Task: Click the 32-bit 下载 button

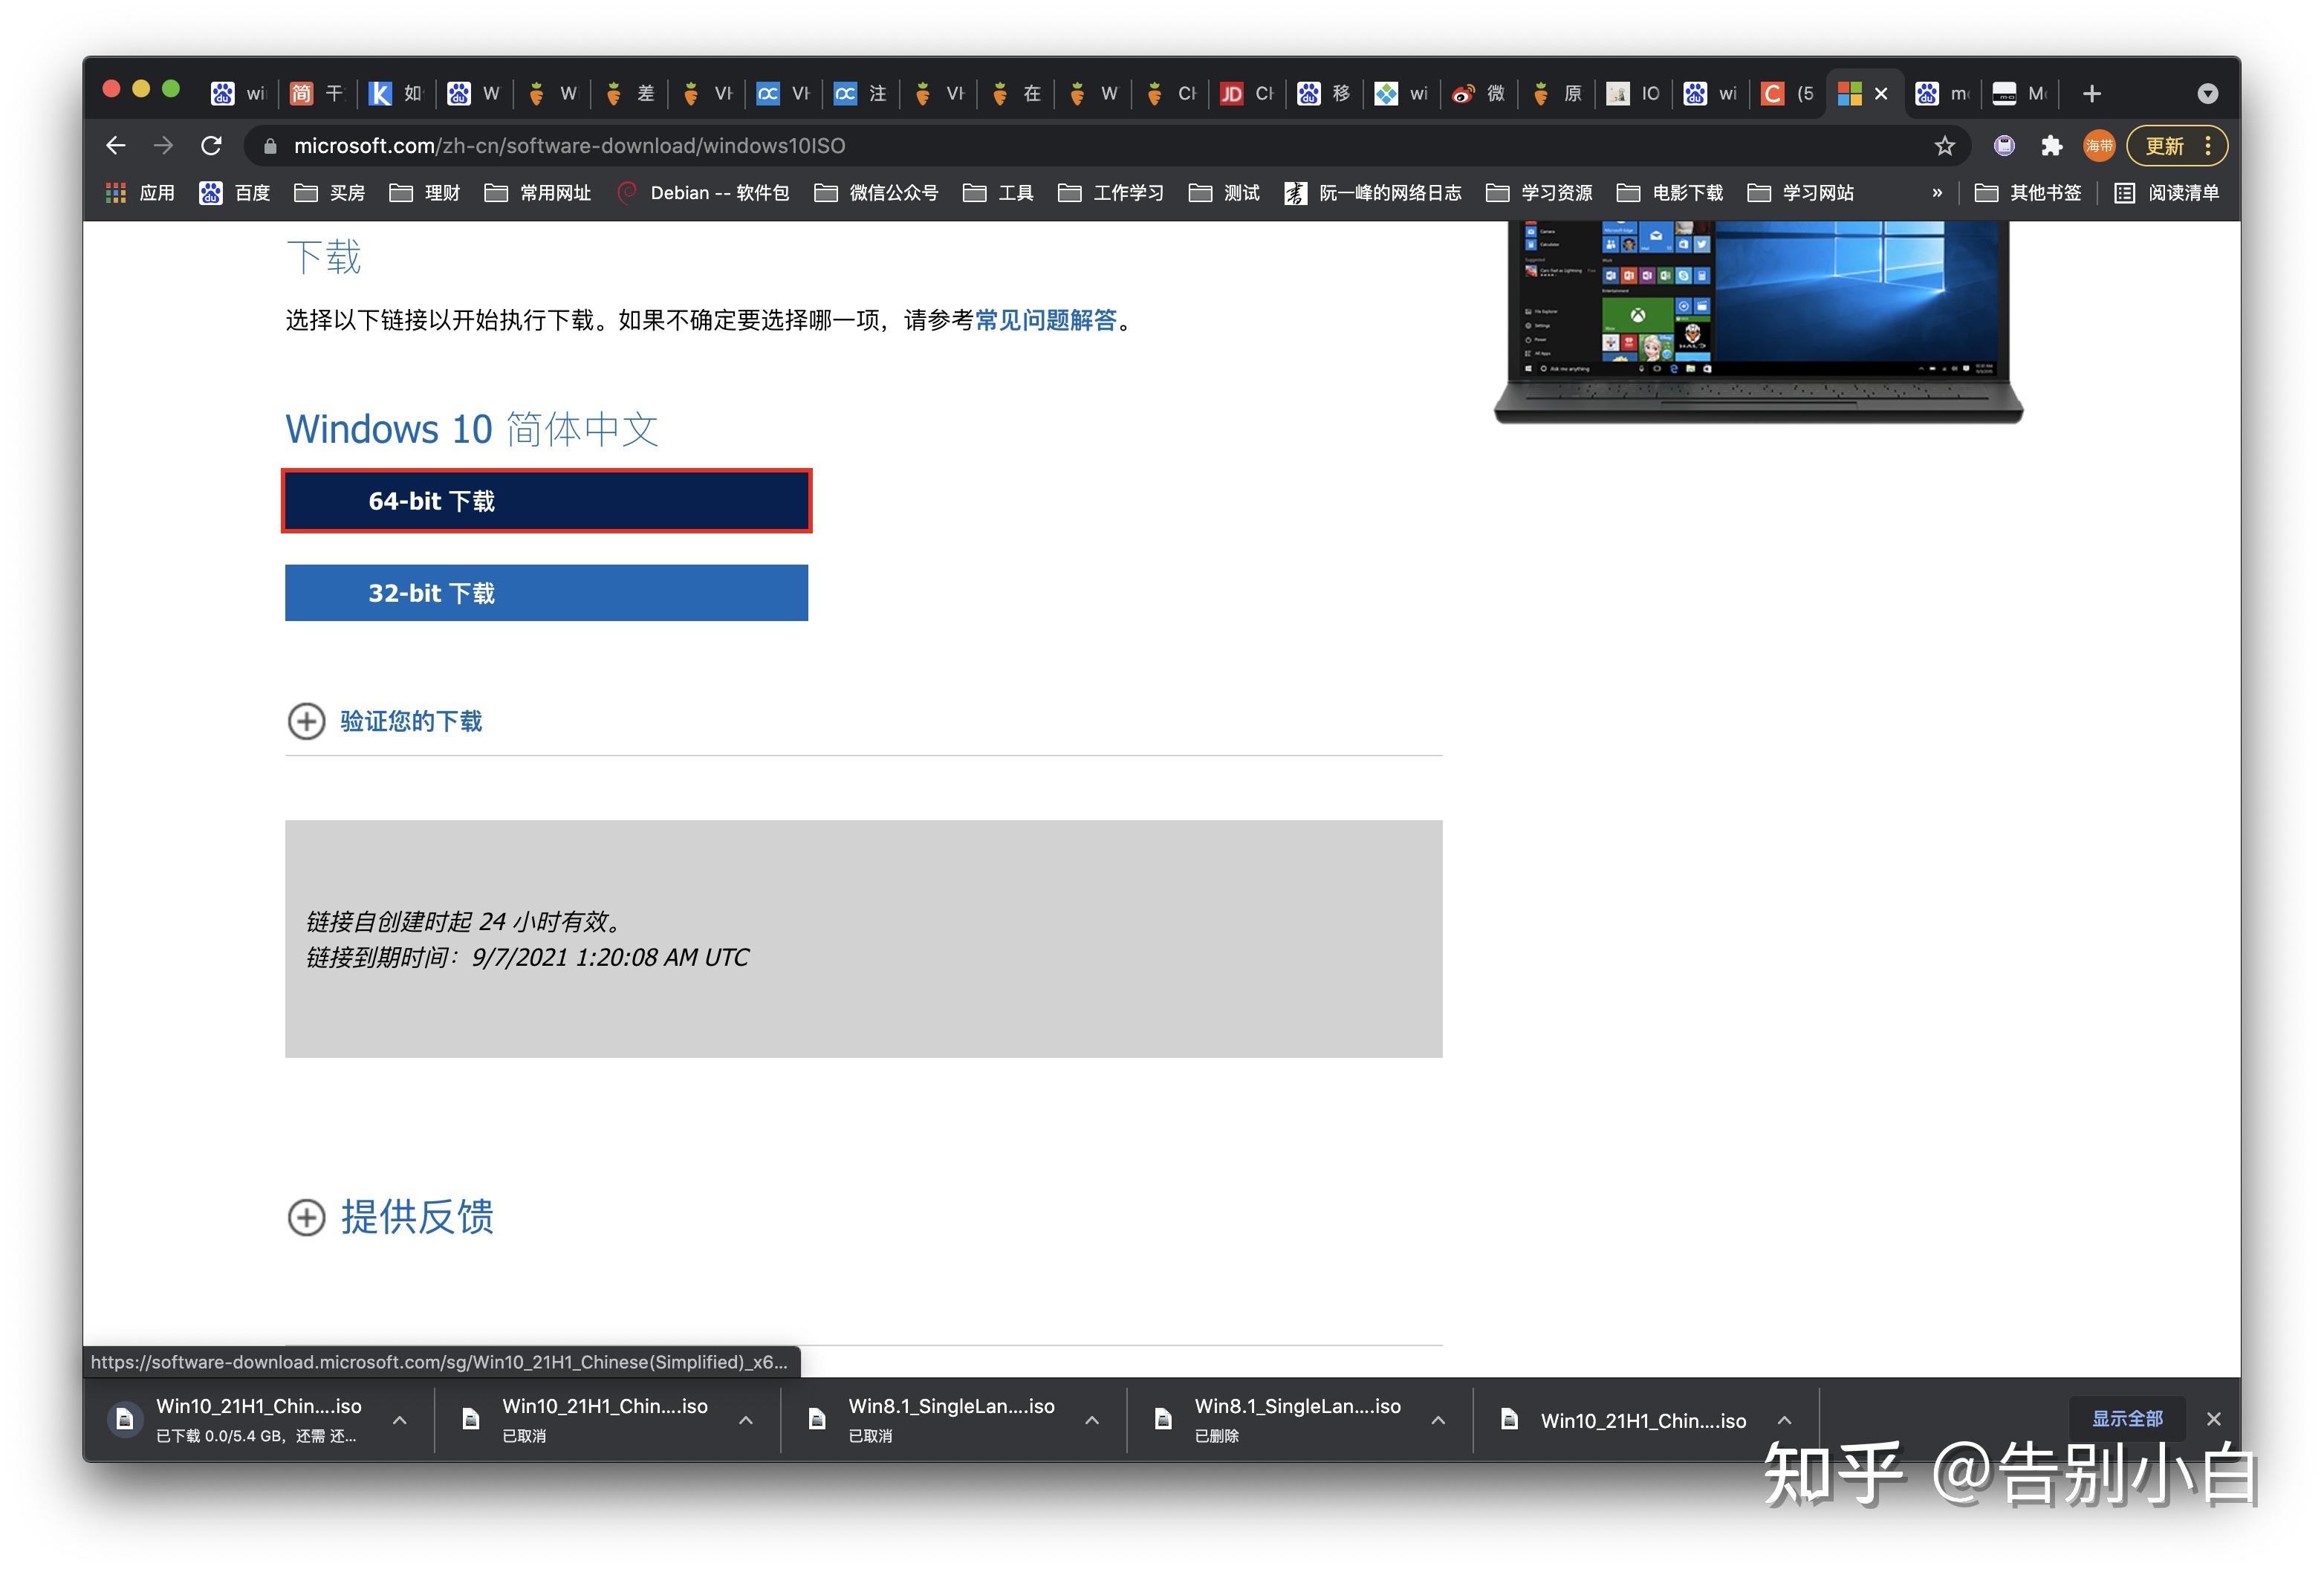Action: pos(546,593)
